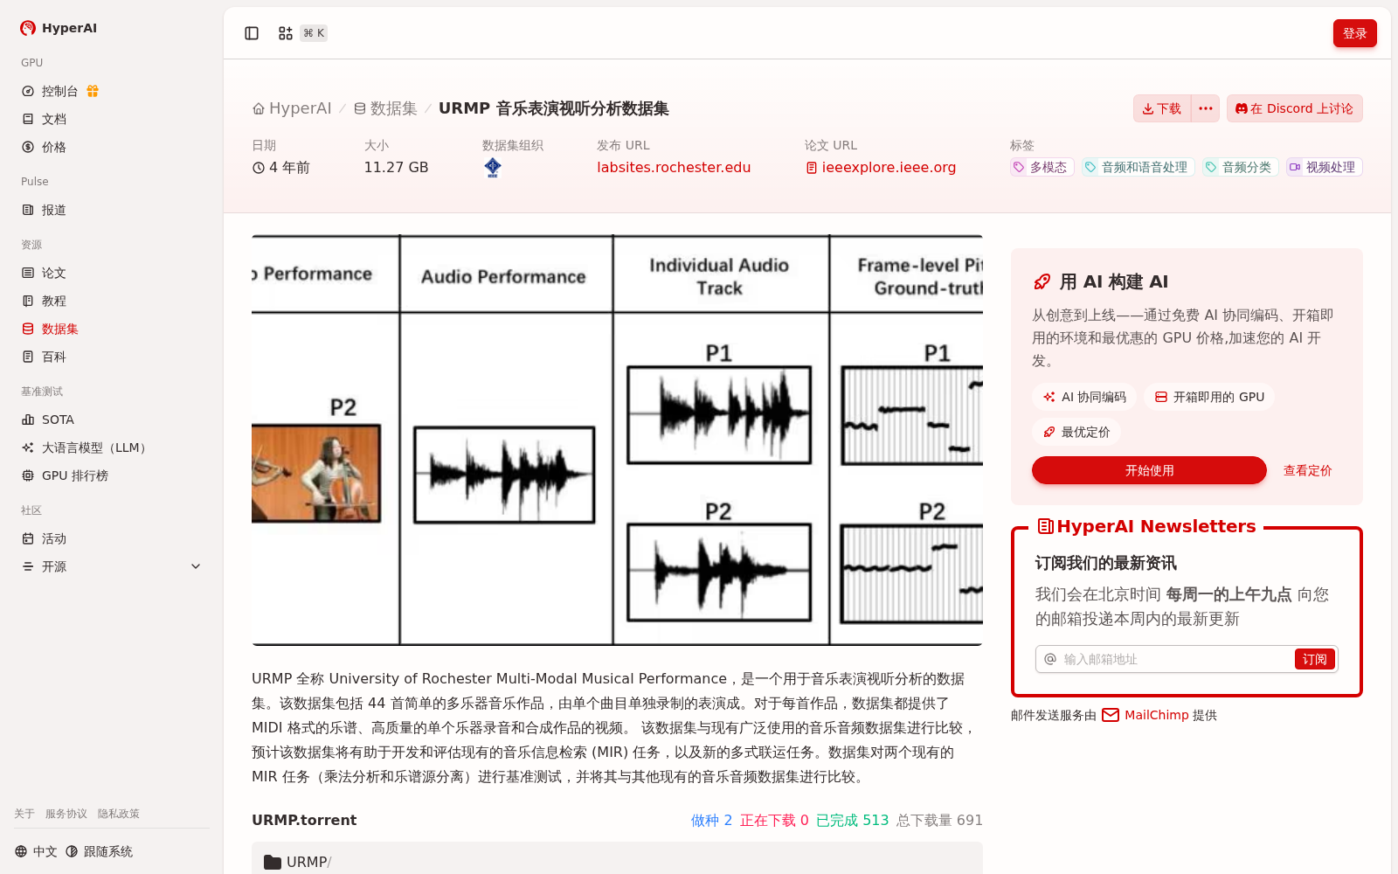This screenshot has width=1398, height=874.
Task: Toggle the sidebar panel icon
Action: (x=252, y=33)
